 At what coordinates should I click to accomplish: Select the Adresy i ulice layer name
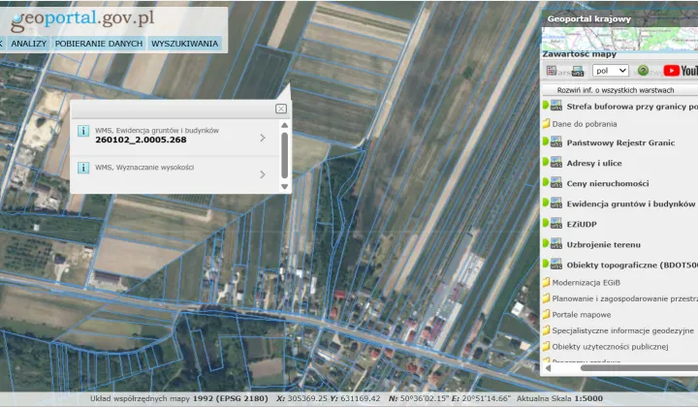tap(594, 163)
